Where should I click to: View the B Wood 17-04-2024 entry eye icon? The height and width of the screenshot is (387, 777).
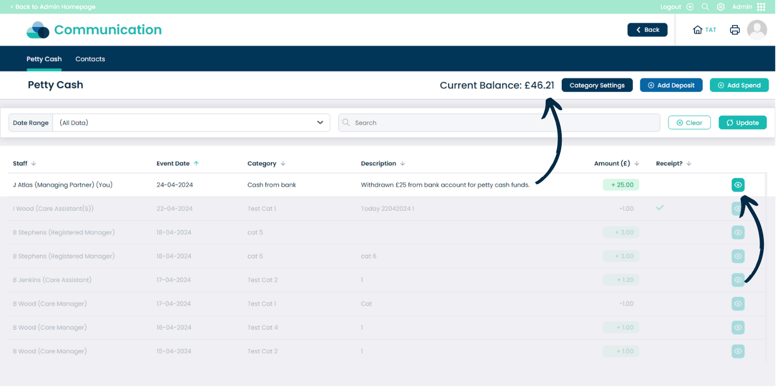[738, 303]
